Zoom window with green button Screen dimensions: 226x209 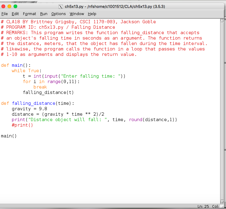(x=15, y=6)
